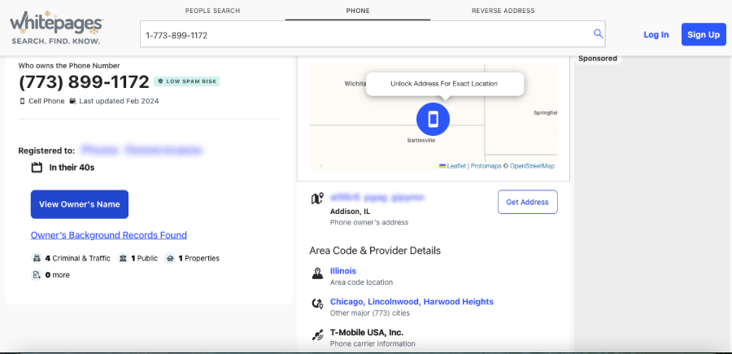Click the calendar icon next to In their 40s
732x354 pixels.
pyautogui.click(x=37, y=167)
